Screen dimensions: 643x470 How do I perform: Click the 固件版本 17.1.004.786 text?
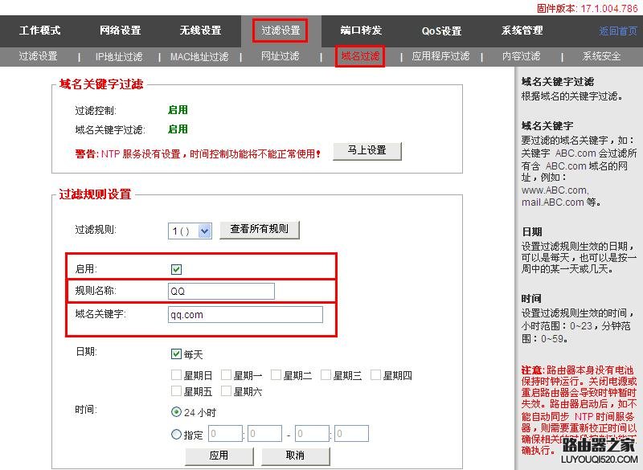(588, 8)
